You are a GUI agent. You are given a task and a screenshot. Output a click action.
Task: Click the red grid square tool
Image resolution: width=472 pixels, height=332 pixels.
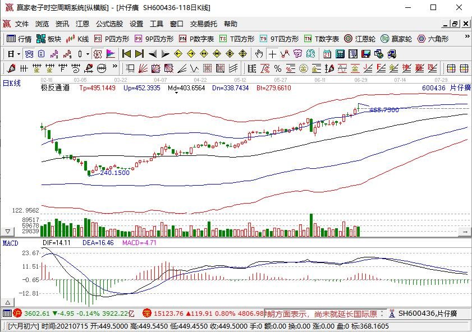(x=208, y=68)
